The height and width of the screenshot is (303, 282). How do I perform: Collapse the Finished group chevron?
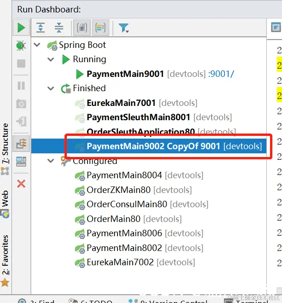point(51,88)
